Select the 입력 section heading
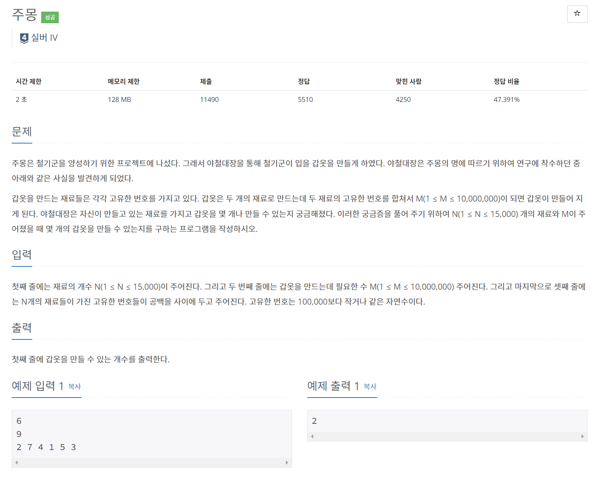Viewport: 604px width, 477px height. [22, 255]
